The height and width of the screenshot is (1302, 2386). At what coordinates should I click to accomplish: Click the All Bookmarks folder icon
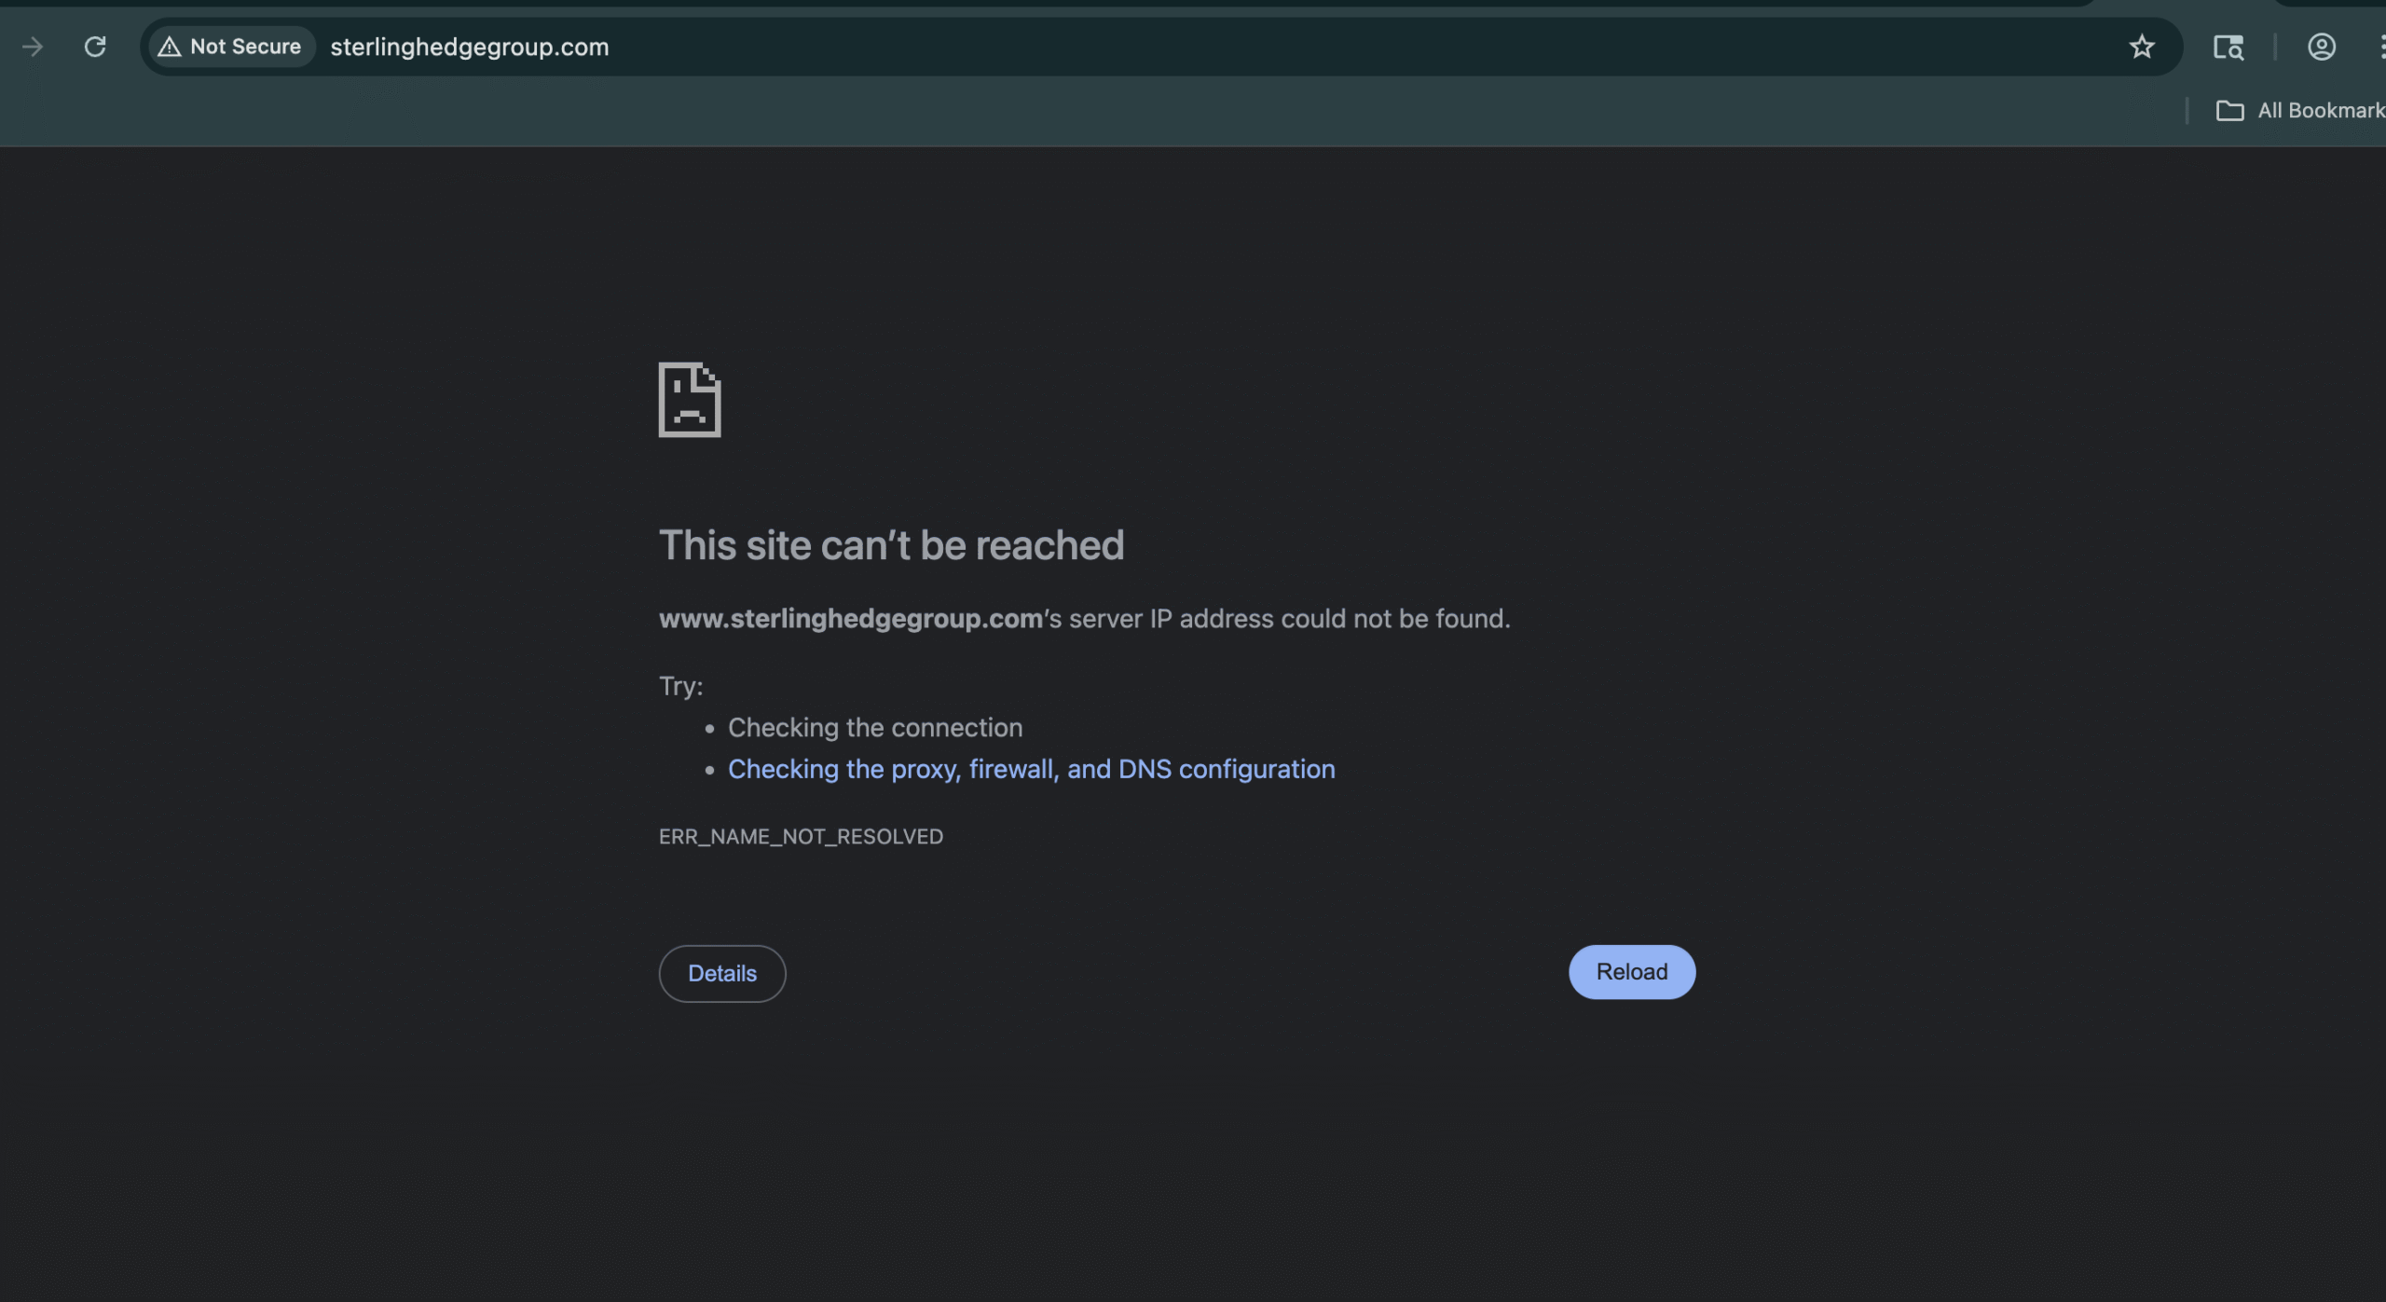click(2229, 111)
